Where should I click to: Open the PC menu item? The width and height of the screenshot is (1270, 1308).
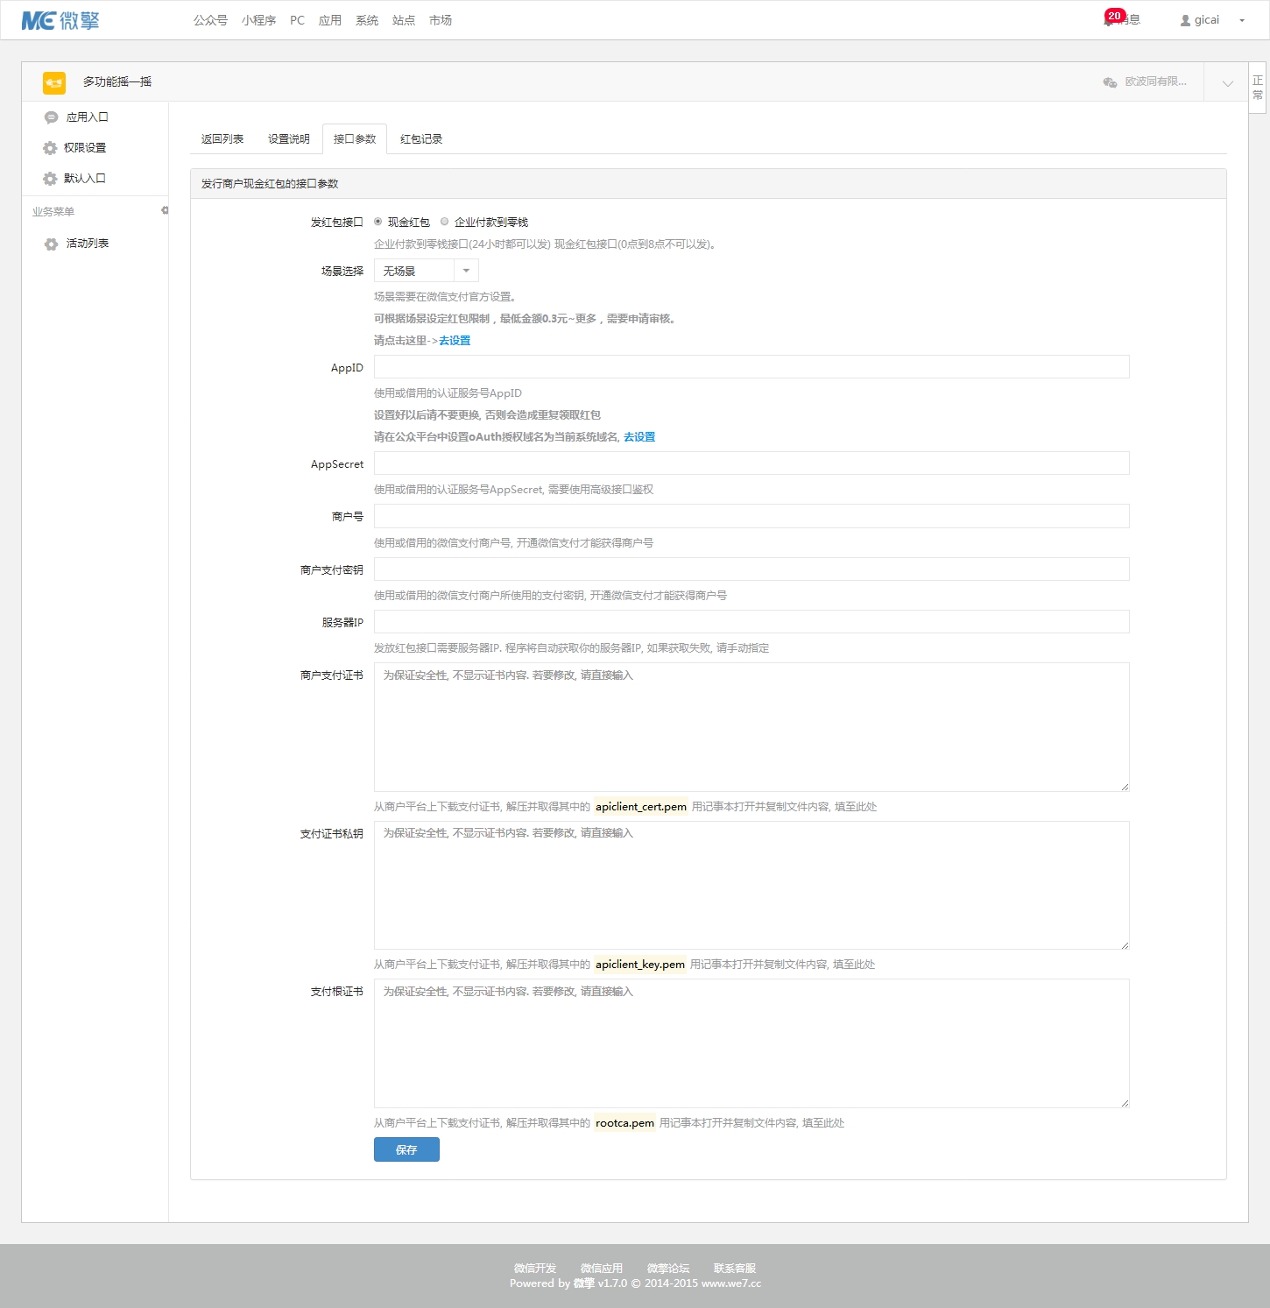coord(298,20)
